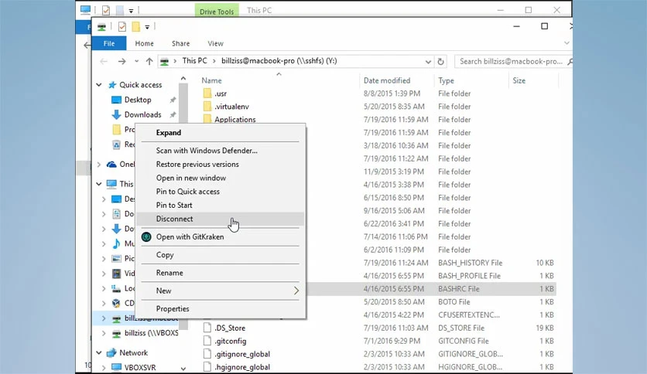The height and width of the screenshot is (374, 647).
Task: Expand the ribbon with the chevron
Action: pos(567,42)
